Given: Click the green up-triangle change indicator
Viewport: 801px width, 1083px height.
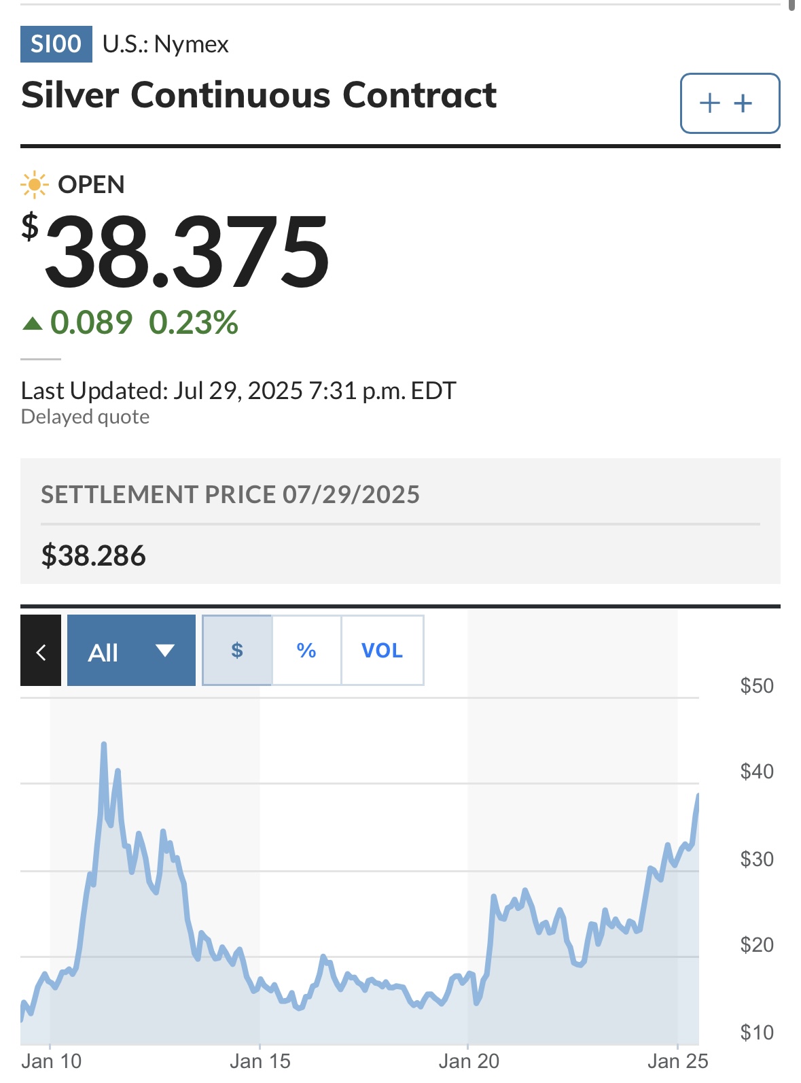Looking at the screenshot, I should [33, 323].
